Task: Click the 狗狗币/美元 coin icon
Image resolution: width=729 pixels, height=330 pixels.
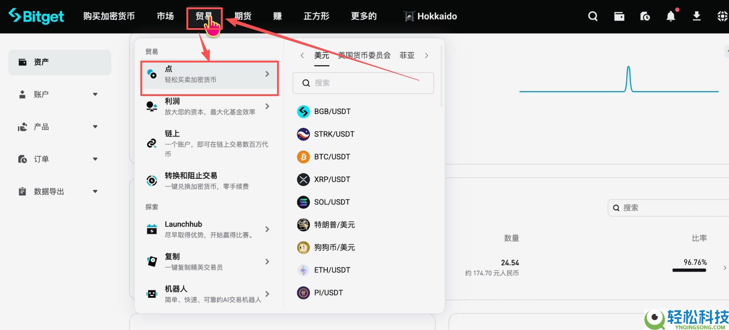Action: [x=303, y=247]
